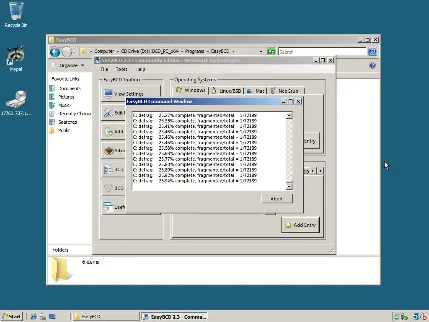Click the show desktop quick launch icon
The image size is (429, 322).
52,317
